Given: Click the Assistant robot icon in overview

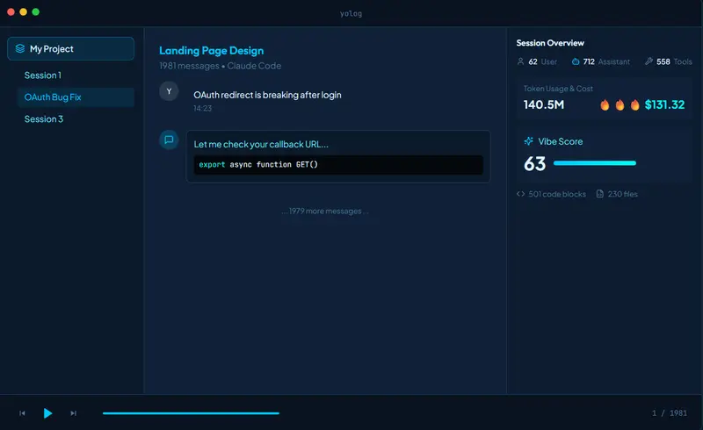Looking at the screenshot, I should point(576,62).
